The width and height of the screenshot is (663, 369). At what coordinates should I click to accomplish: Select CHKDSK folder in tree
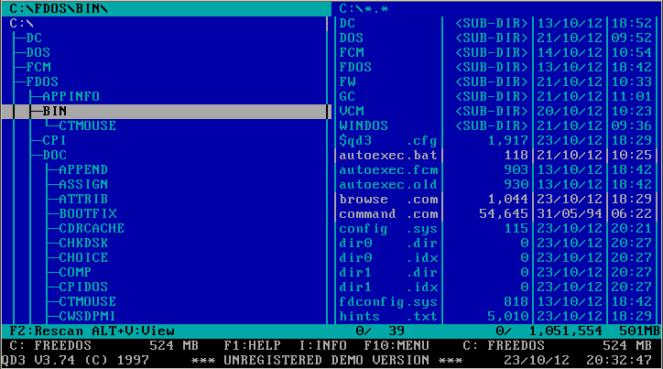pos(83,243)
